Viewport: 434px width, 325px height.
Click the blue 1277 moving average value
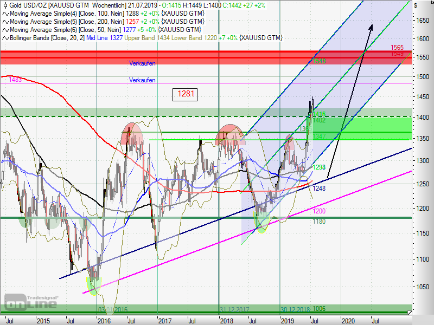coord(129,30)
